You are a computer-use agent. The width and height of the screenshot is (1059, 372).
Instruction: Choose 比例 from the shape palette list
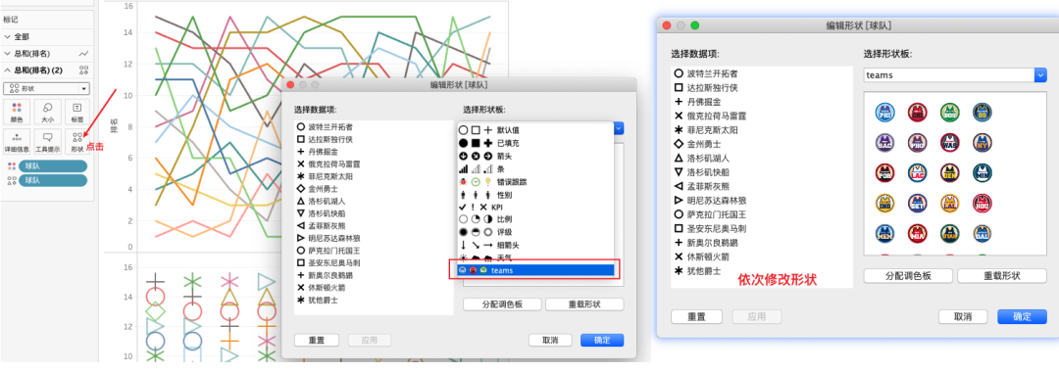(x=535, y=219)
